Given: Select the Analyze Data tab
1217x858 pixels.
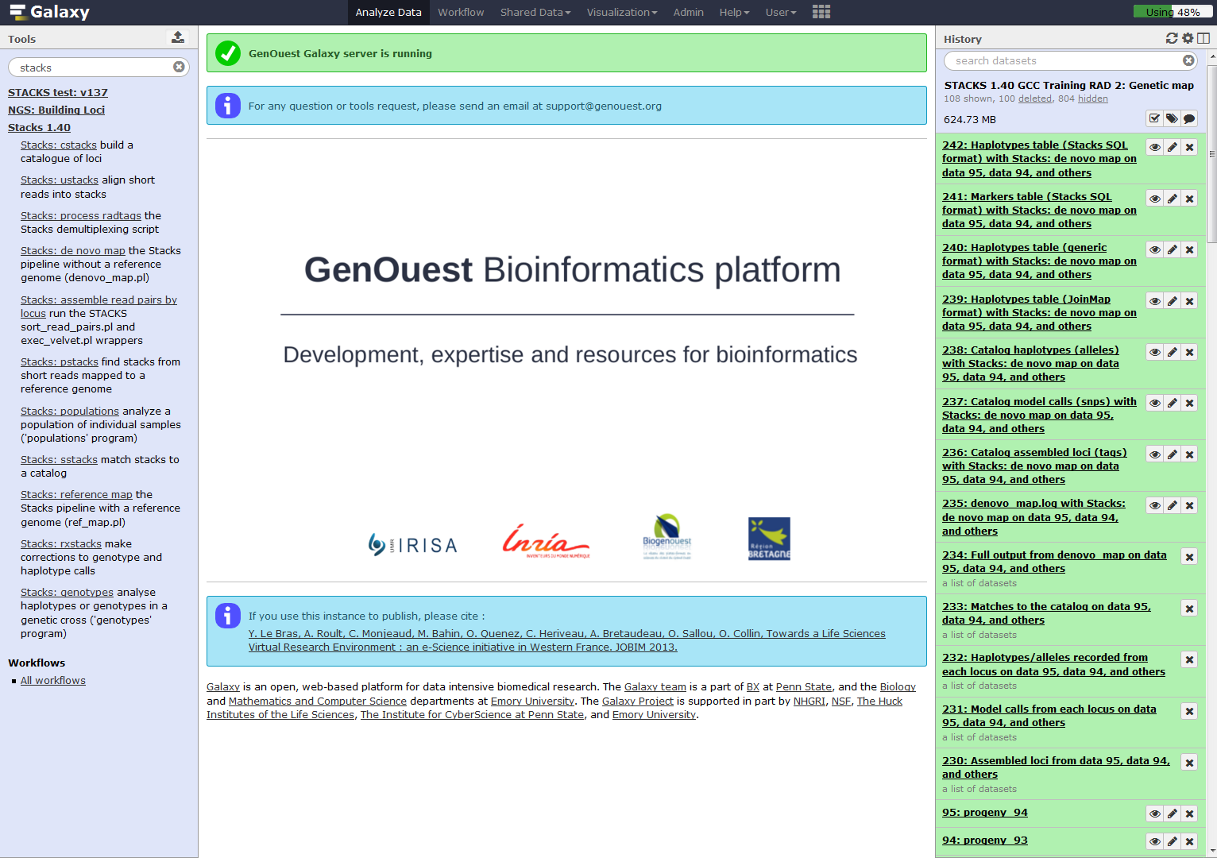Looking at the screenshot, I should (x=388, y=12).
